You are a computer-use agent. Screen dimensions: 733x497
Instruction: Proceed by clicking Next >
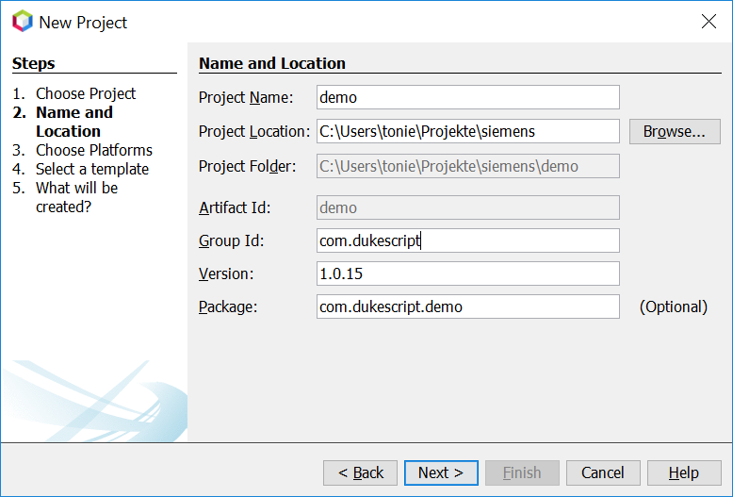(x=441, y=472)
